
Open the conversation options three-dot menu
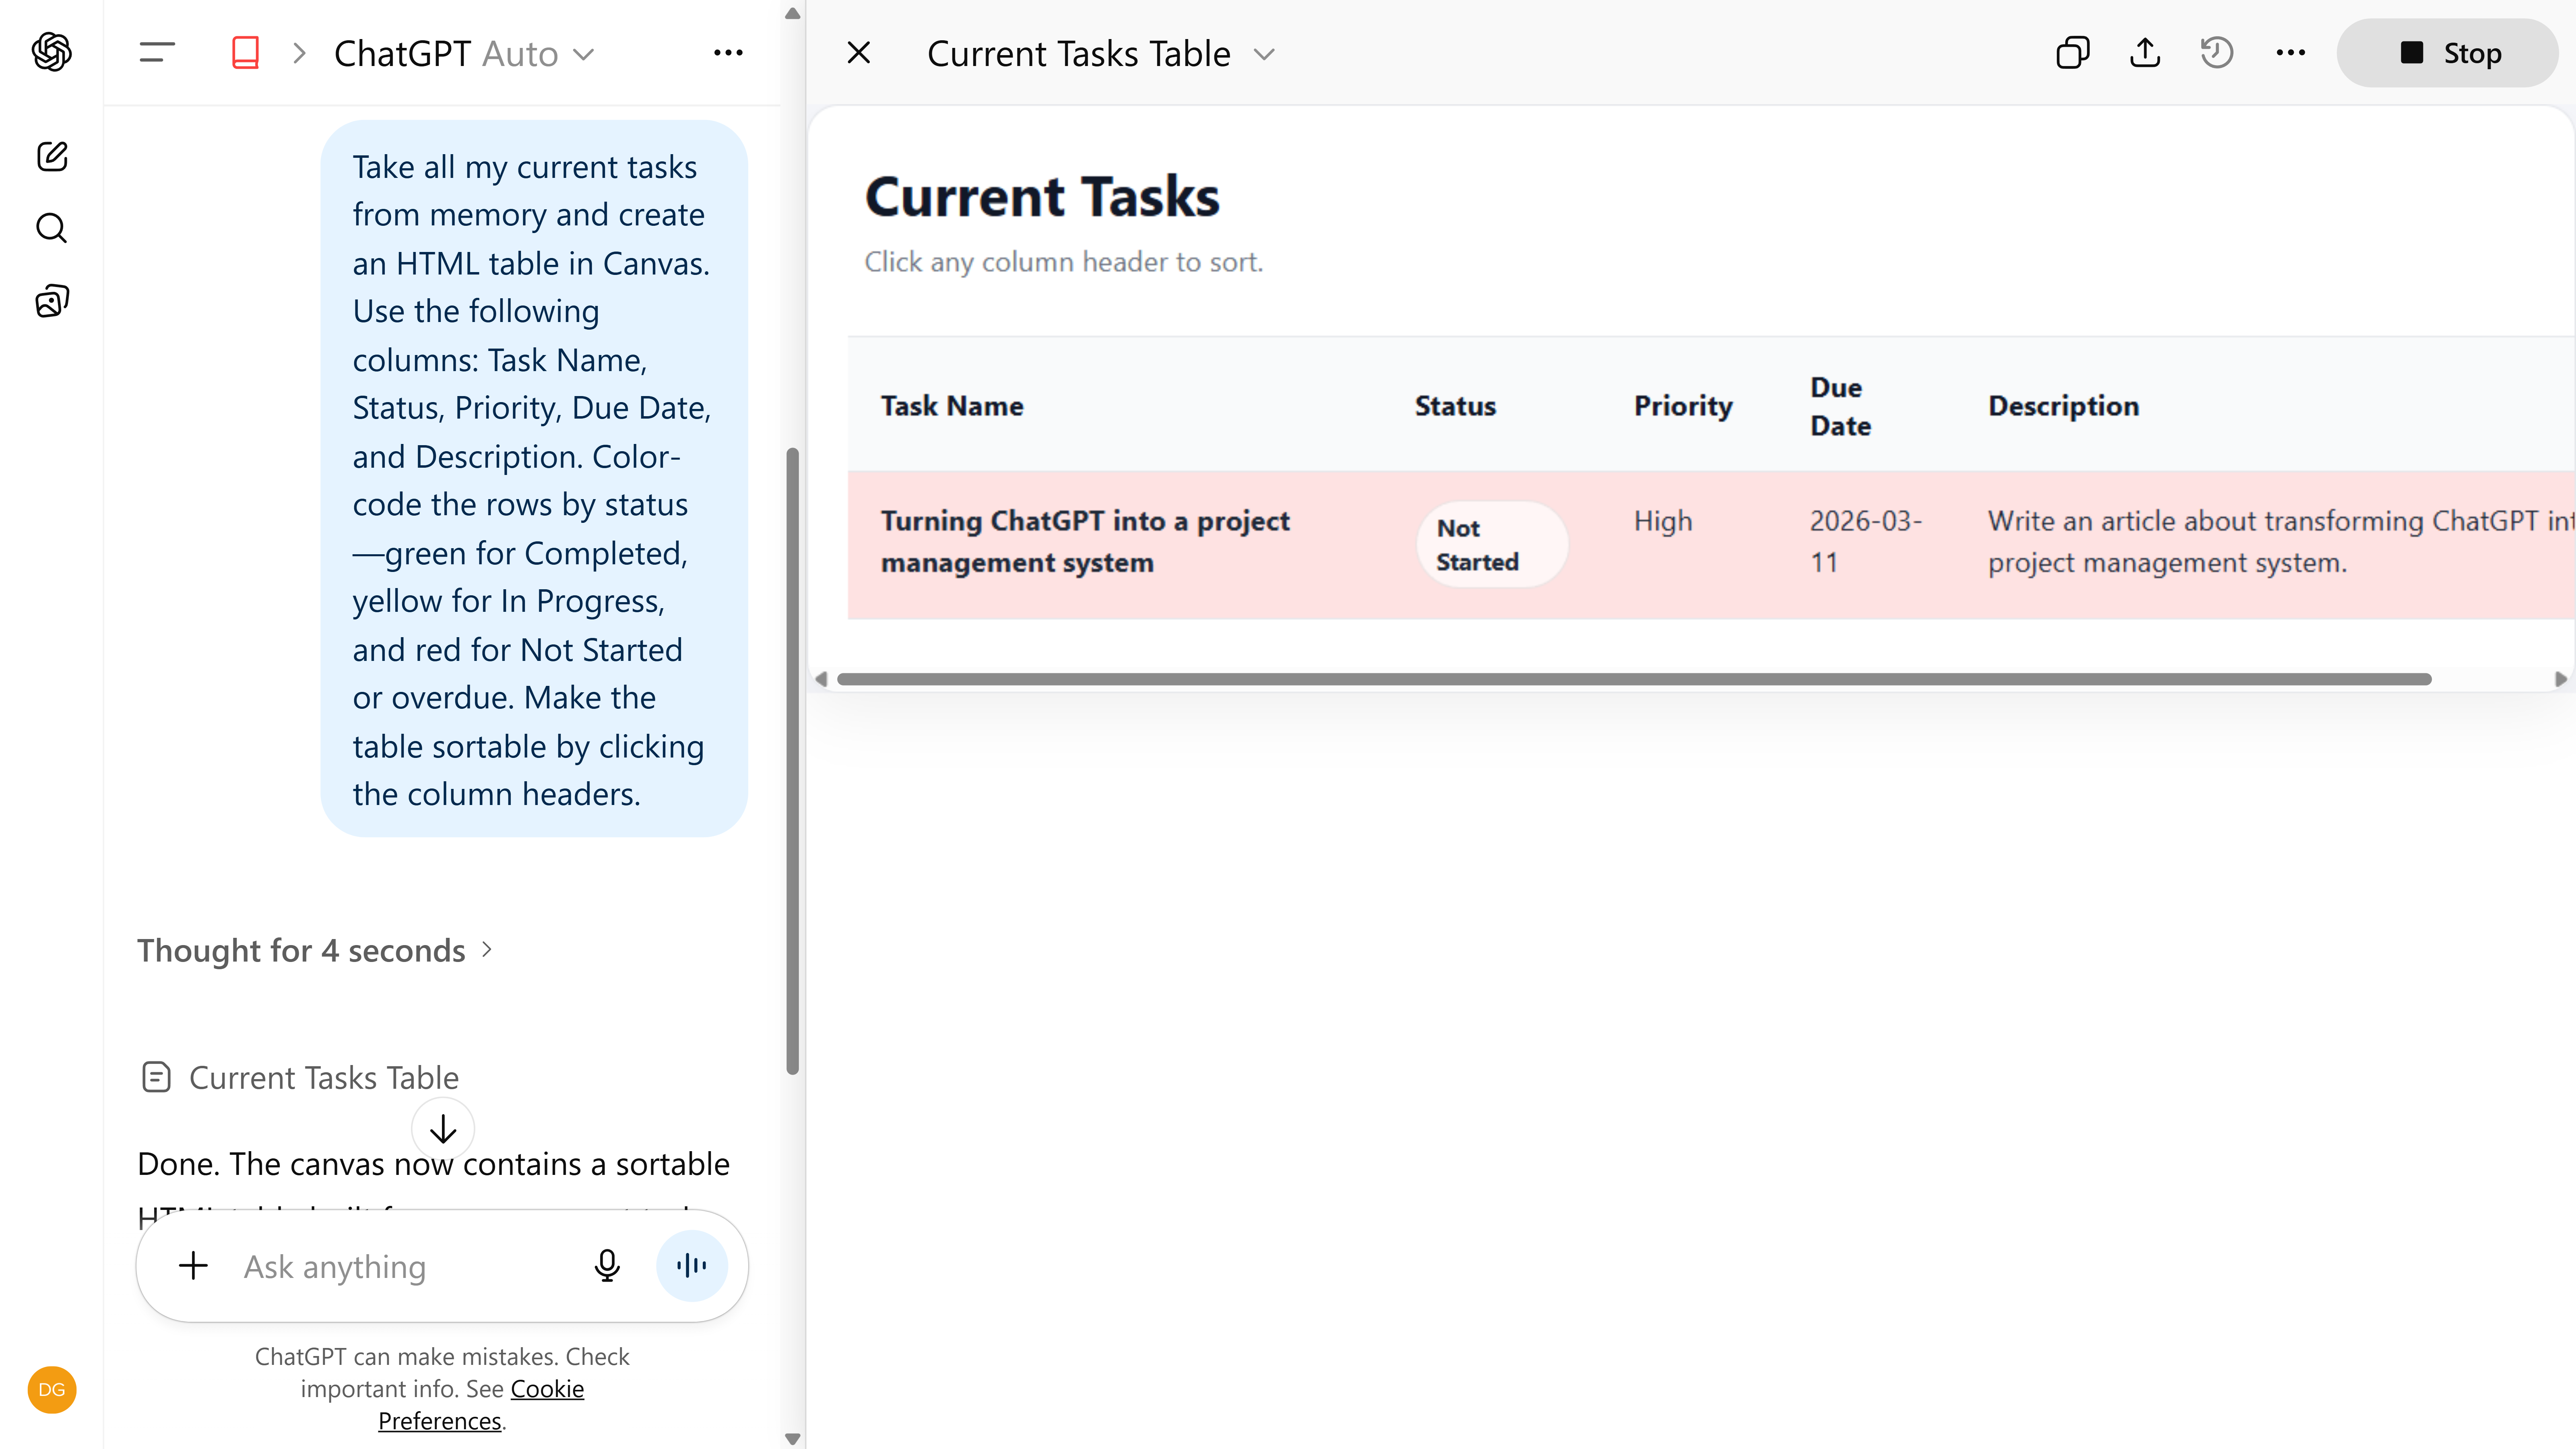click(x=728, y=53)
